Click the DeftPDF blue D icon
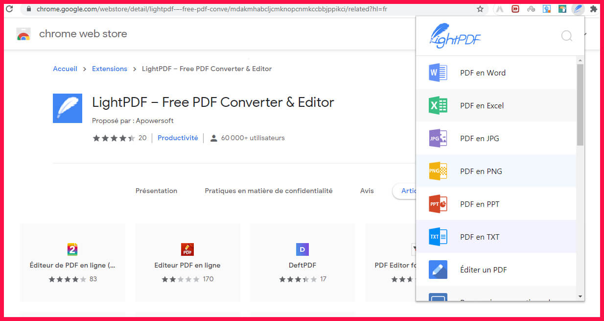Viewport: 604px width, 321px height. pos(302,249)
